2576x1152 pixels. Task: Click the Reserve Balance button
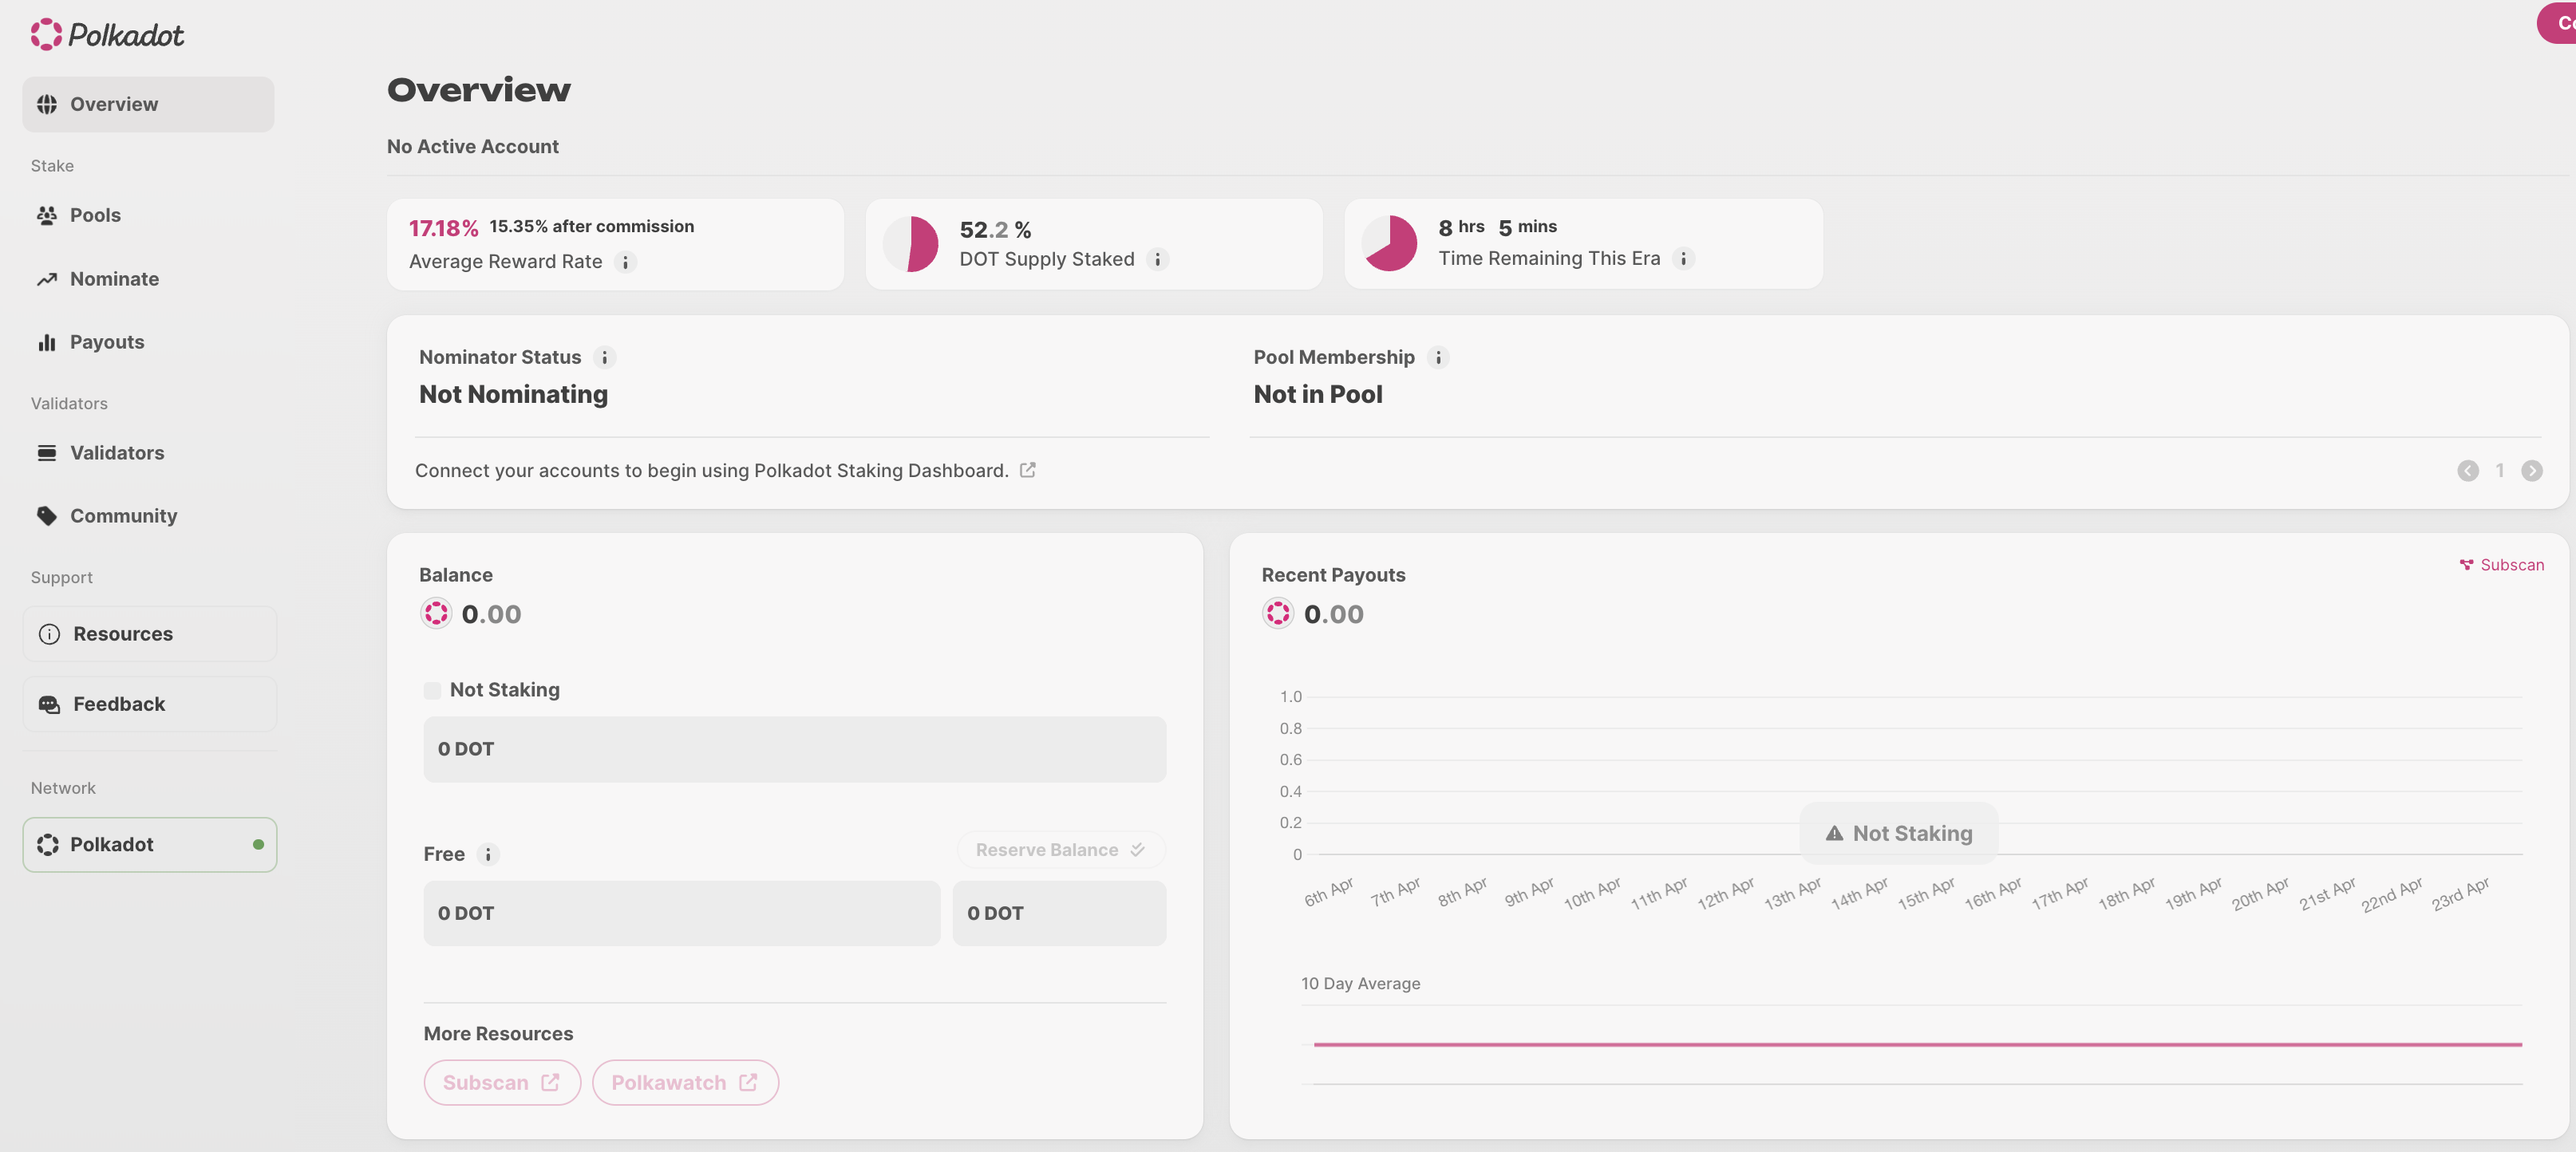(1061, 850)
